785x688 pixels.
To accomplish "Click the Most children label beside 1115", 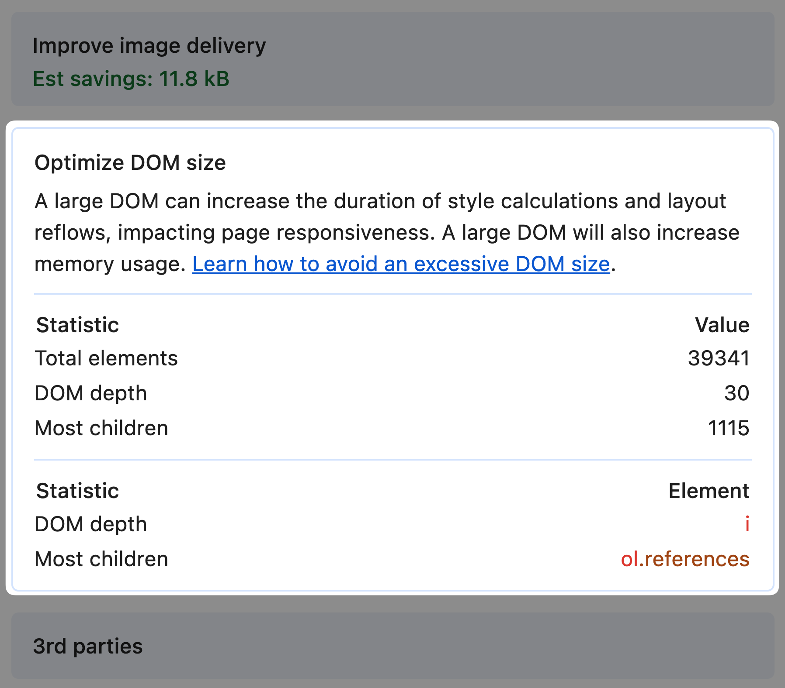I will click(101, 428).
